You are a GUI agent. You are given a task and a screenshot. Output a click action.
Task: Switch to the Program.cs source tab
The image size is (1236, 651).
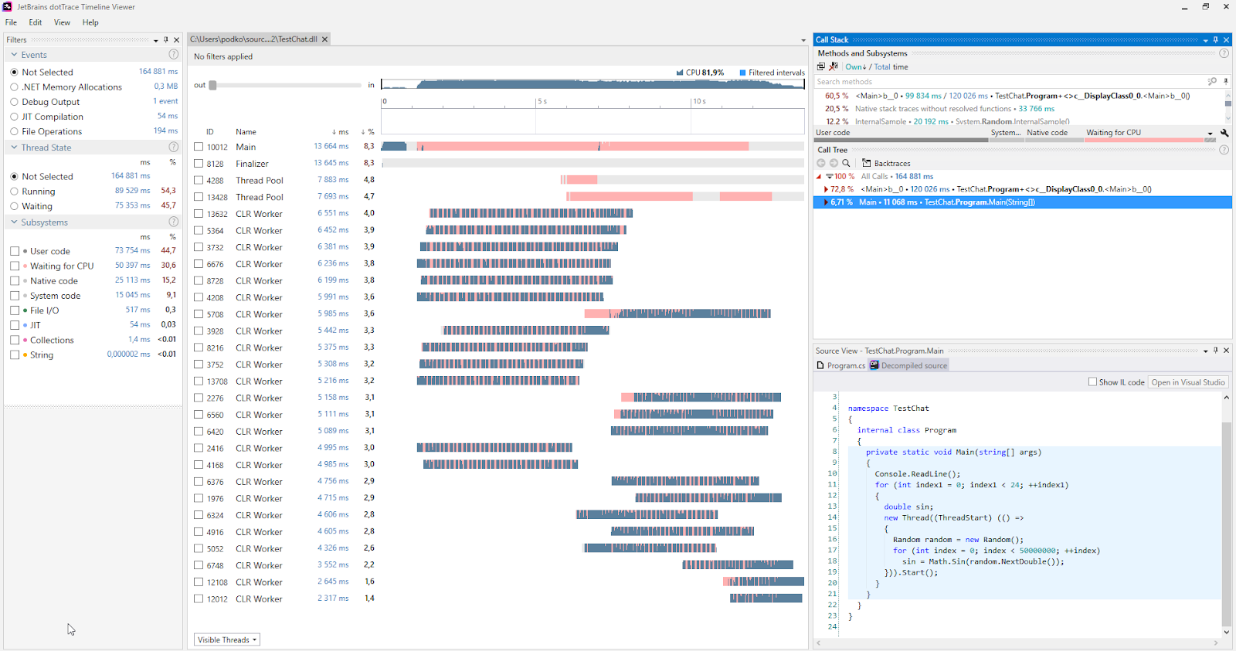841,365
